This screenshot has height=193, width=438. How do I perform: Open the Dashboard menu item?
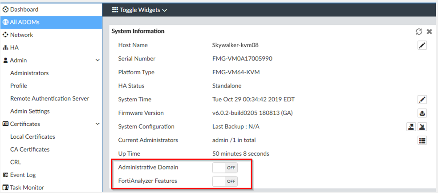[24, 9]
